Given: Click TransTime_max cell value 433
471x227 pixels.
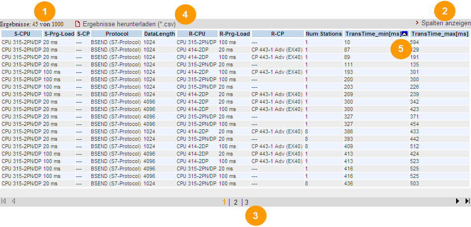Looking at the screenshot, I should (414, 131).
